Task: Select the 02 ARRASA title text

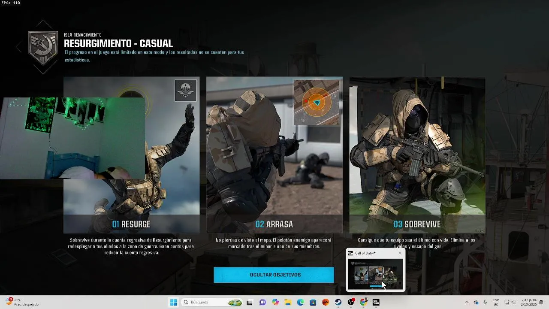Action: [x=274, y=224]
